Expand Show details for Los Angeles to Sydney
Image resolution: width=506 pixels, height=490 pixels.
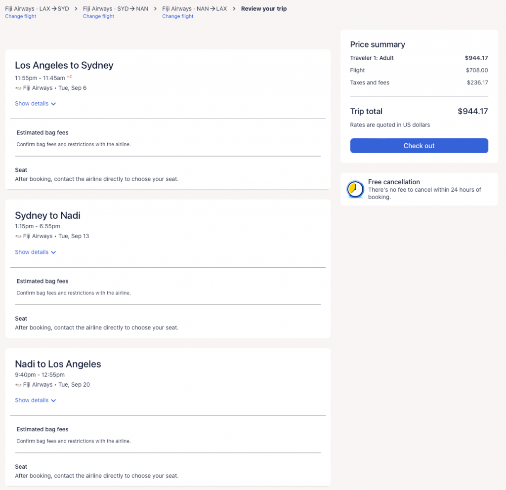(x=32, y=104)
